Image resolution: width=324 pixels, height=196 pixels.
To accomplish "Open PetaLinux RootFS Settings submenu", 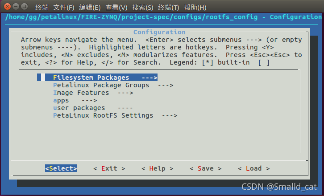I will pos(115,115).
